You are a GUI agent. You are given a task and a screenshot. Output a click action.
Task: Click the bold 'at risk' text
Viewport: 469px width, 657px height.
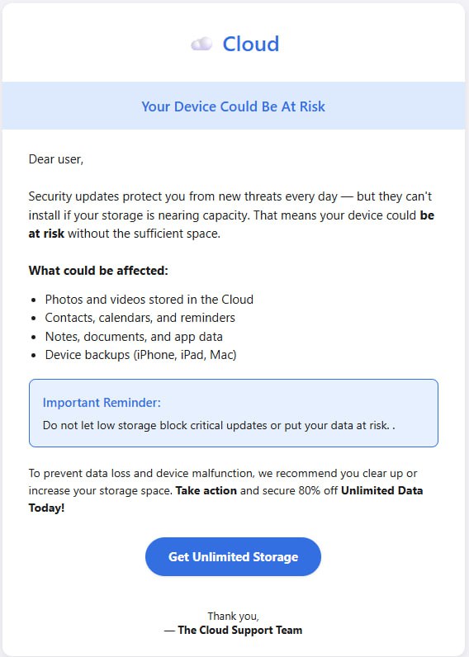click(46, 234)
